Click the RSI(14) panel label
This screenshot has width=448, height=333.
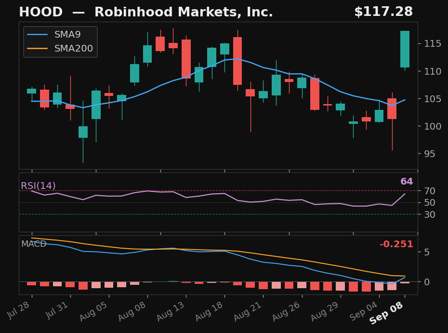pyautogui.click(x=38, y=186)
